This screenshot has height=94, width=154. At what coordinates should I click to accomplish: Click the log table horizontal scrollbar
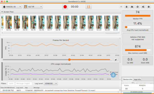click(x=19, y=92)
